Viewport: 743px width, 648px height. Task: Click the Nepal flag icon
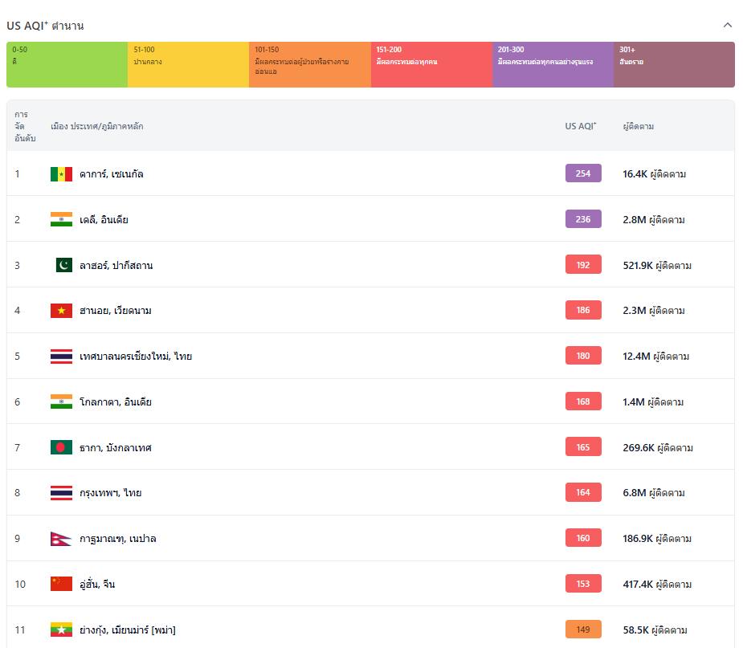tap(59, 538)
